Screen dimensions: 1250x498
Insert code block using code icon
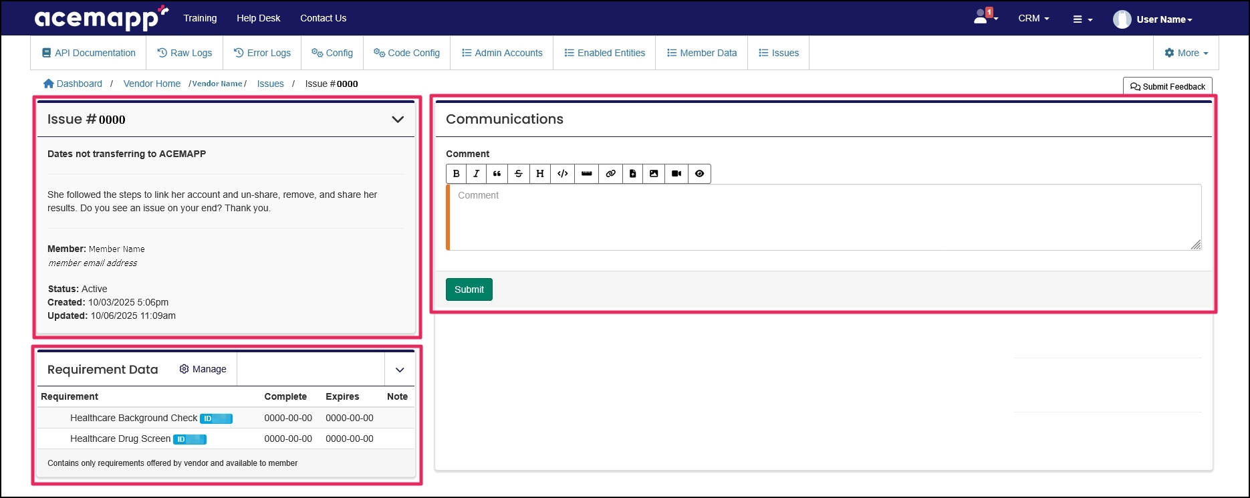pos(563,174)
